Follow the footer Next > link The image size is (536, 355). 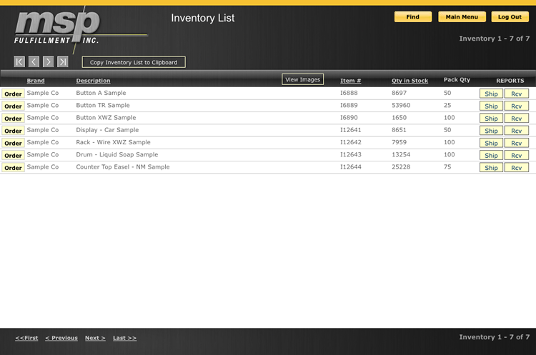[95, 338]
